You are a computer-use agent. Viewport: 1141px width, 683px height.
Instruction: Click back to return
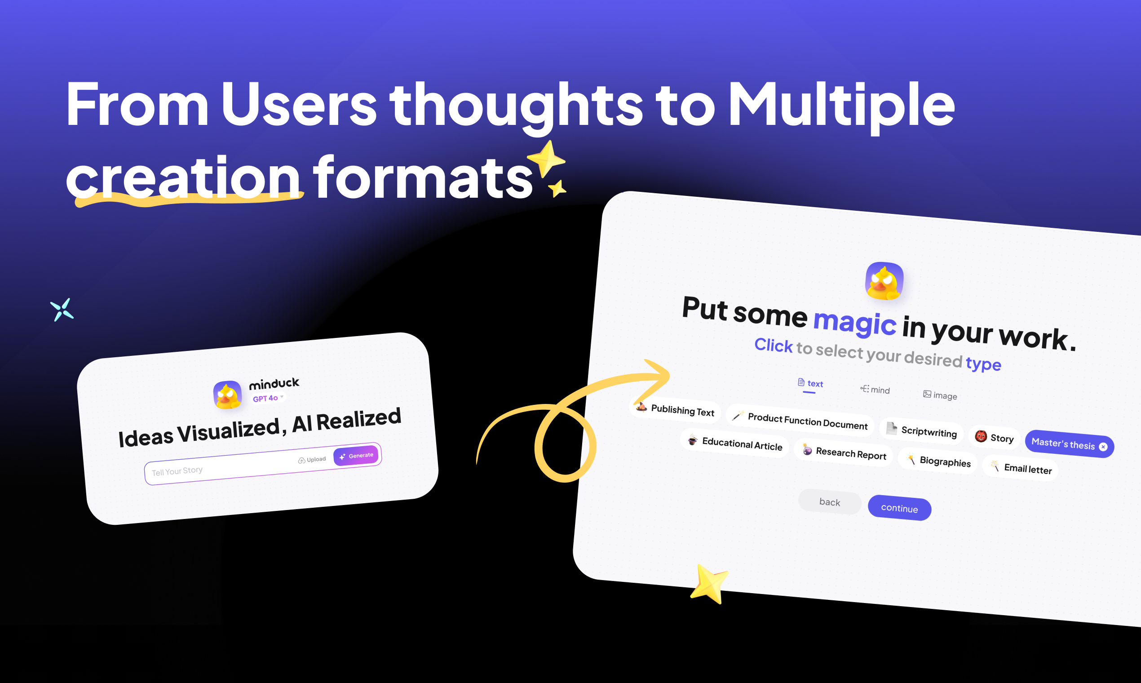point(831,501)
